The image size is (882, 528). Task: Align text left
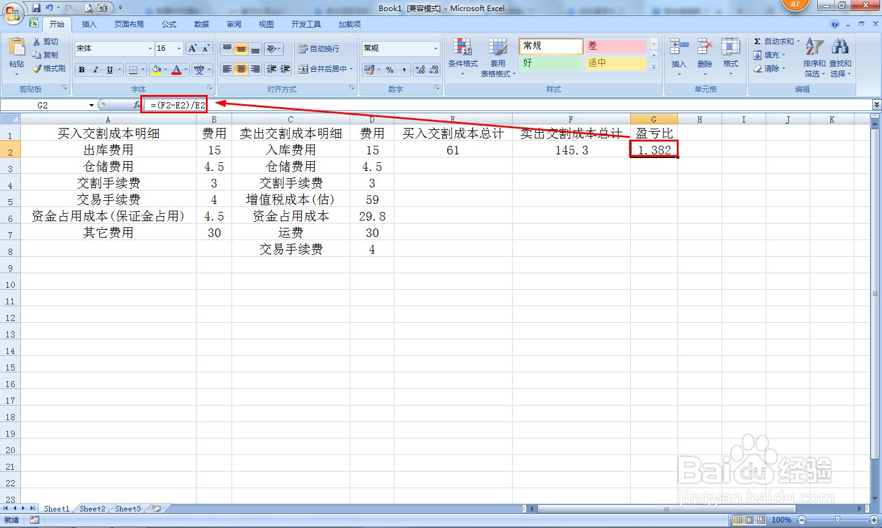[x=227, y=69]
